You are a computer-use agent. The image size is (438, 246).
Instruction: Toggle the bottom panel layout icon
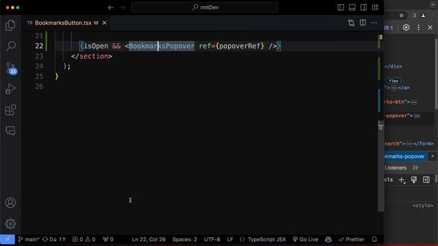coord(352,8)
